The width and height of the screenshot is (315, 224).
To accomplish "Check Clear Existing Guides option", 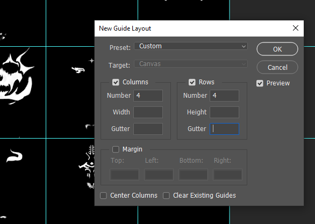I will click(166, 196).
